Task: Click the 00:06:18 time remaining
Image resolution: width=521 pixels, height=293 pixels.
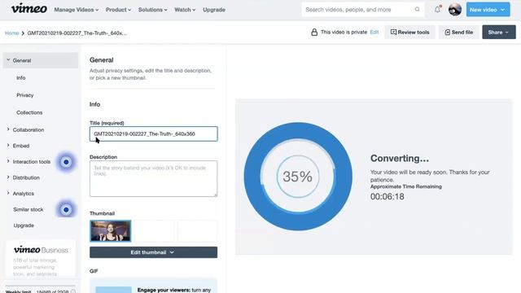Action: [387, 197]
